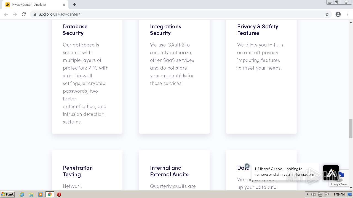Click the site security padlock icon

tap(35, 14)
